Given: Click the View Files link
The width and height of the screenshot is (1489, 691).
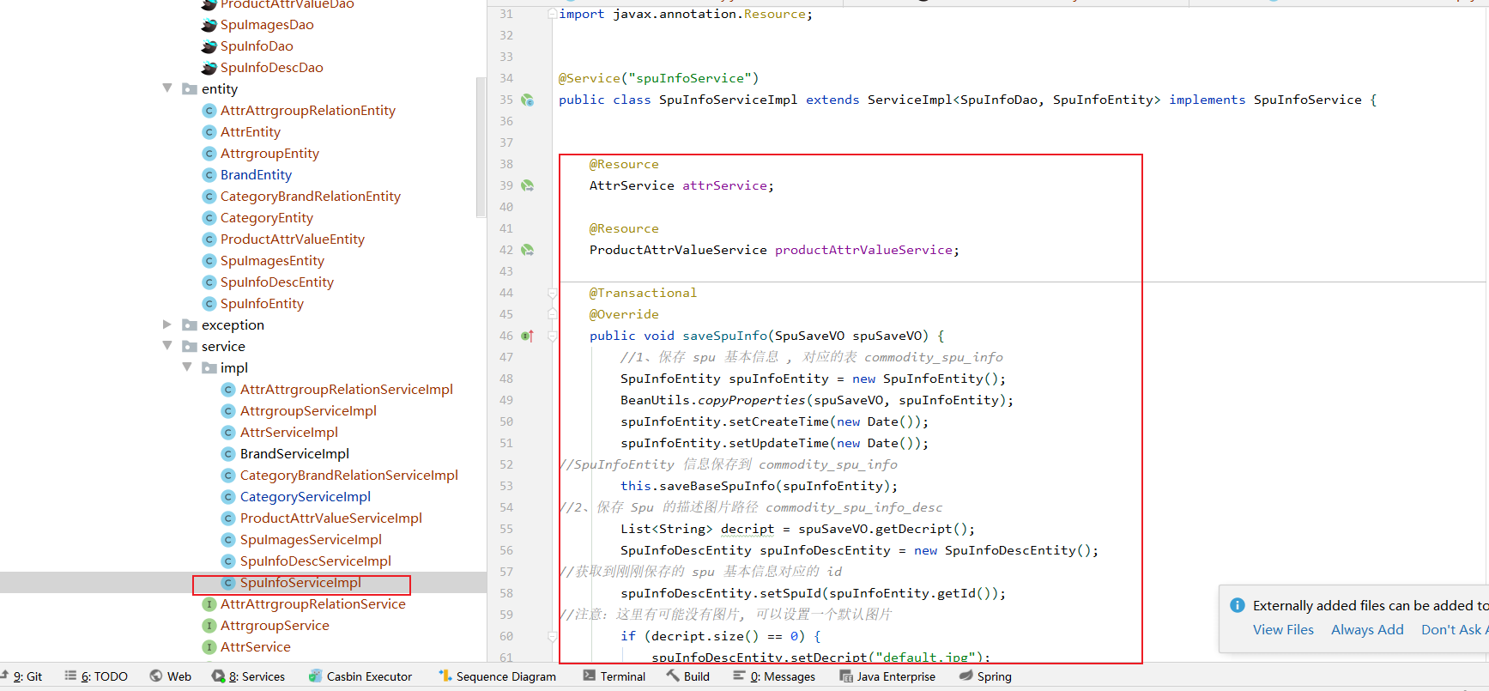Looking at the screenshot, I should 1283,630.
